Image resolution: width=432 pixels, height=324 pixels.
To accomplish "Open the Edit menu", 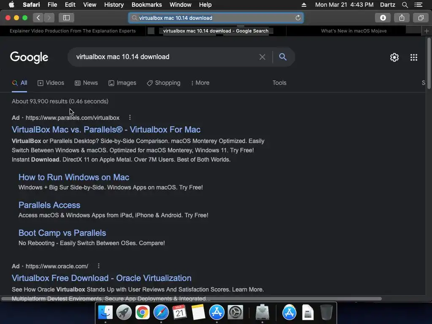I will pyautogui.click(x=70, y=5).
